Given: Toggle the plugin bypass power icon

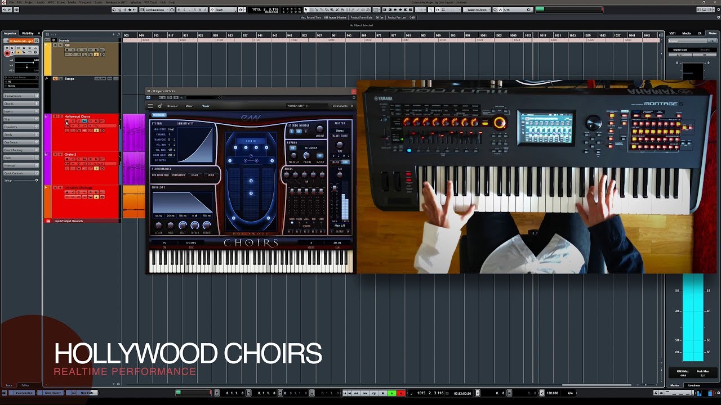Looking at the screenshot, I should click(x=149, y=97).
